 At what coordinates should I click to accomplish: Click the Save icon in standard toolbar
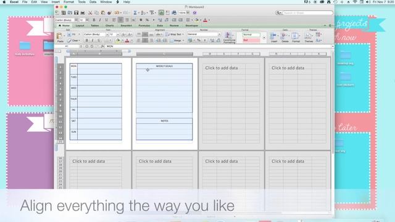point(76,12)
